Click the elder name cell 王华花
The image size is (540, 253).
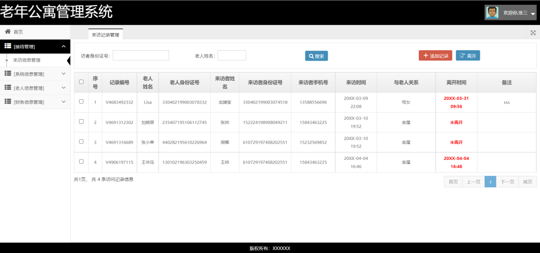click(x=147, y=162)
